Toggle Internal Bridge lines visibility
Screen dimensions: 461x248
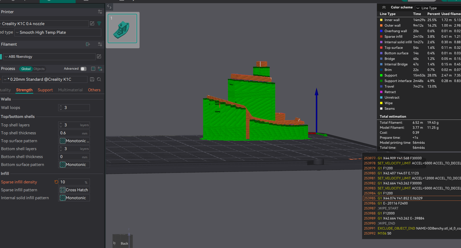pyautogui.click(x=381, y=64)
